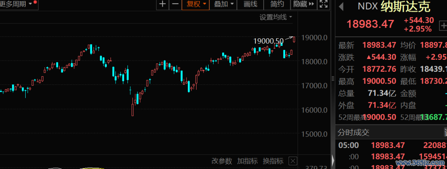
Task: Select the 画线 drawing tool
Action: [x=250, y=4]
